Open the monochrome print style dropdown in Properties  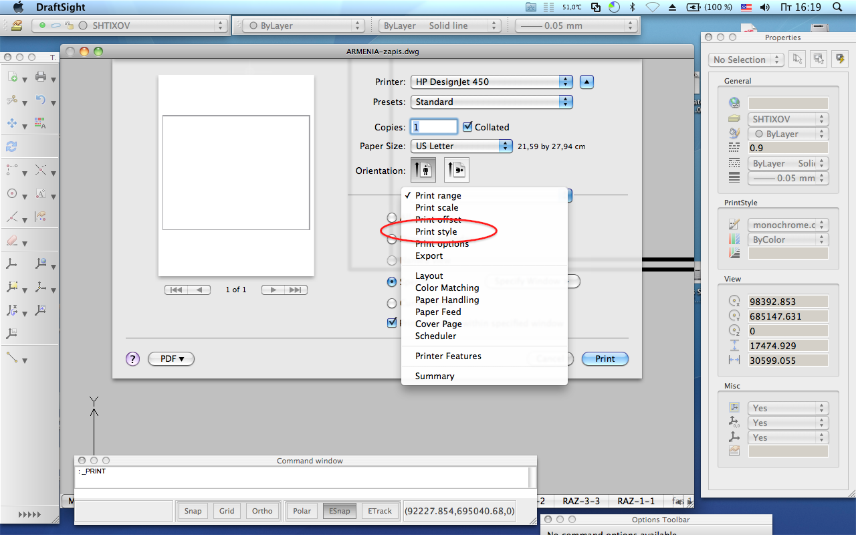(x=788, y=225)
